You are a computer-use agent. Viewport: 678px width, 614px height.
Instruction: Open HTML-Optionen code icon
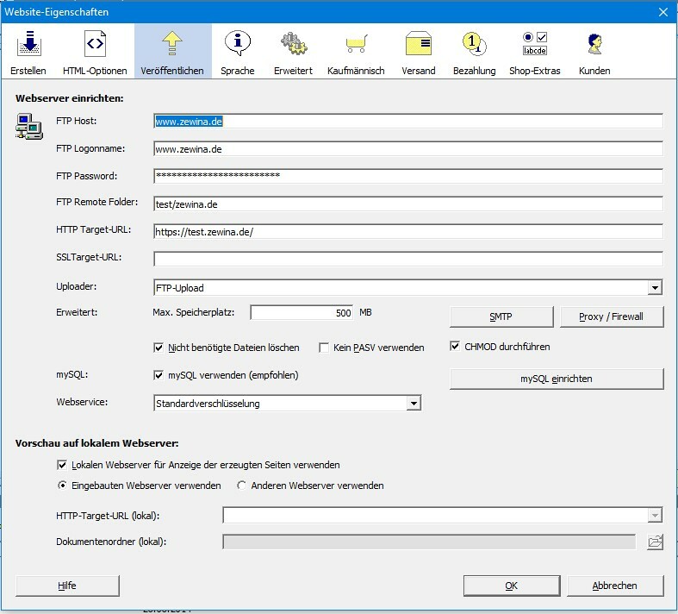(95, 44)
